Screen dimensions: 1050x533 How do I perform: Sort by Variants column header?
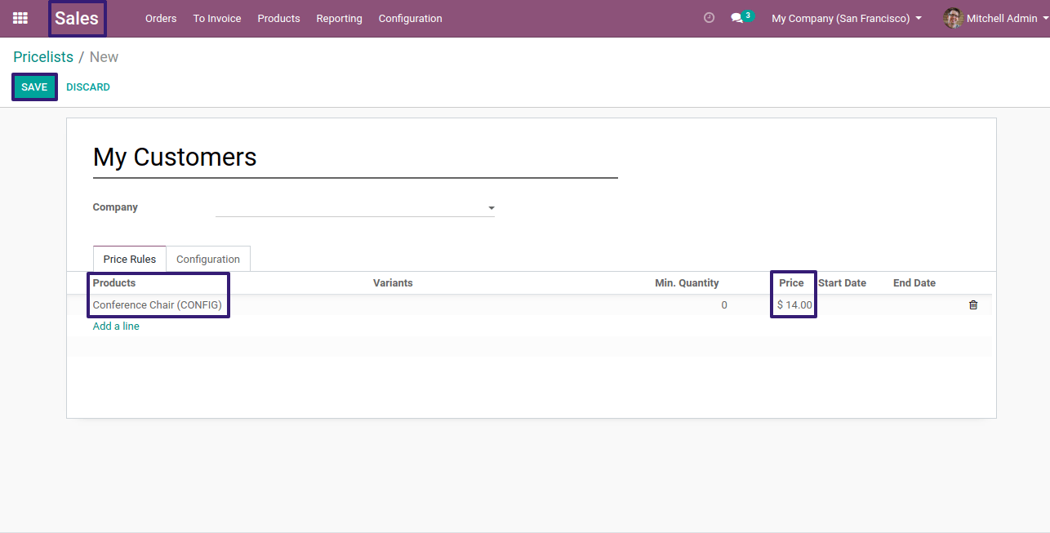coord(393,283)
